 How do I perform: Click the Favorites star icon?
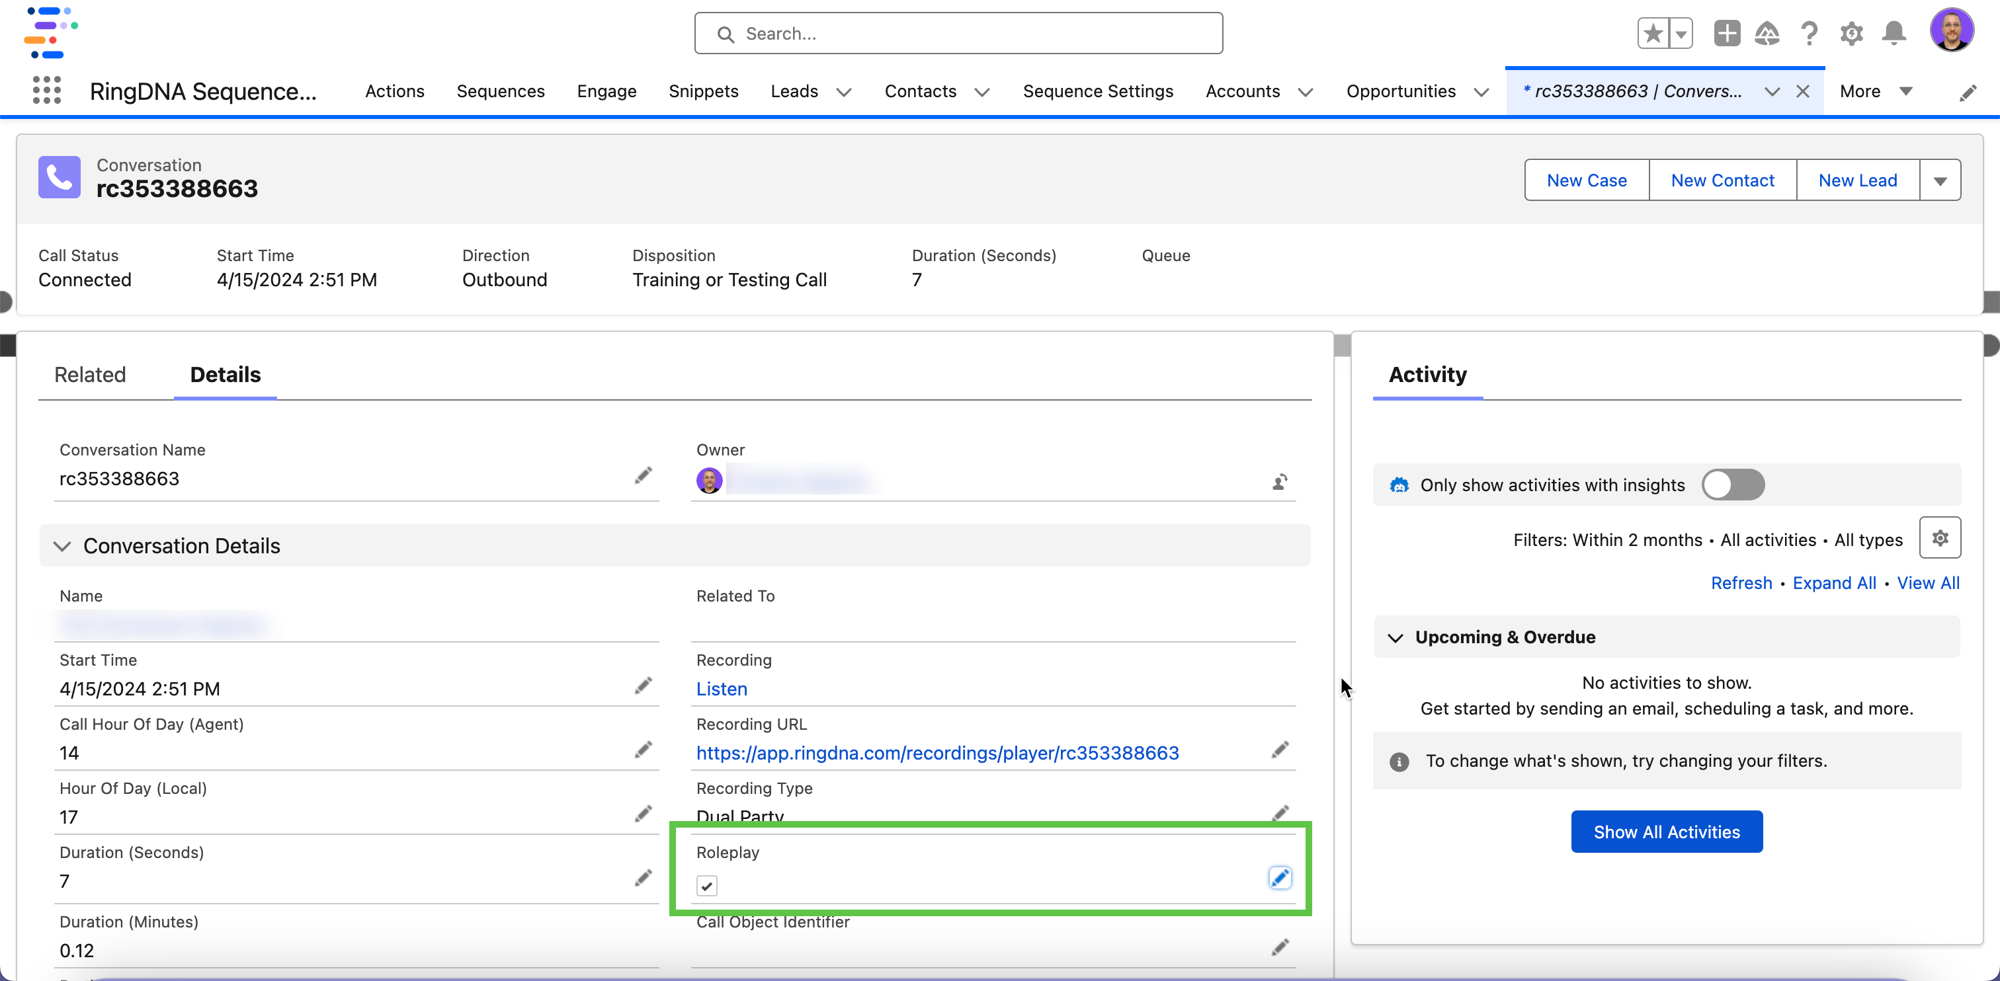[1652, 33]
